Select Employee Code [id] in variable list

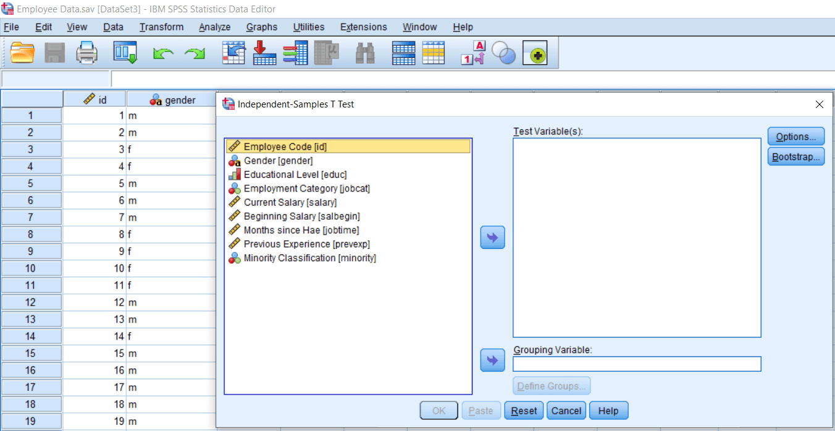click(x=348, y=146)
